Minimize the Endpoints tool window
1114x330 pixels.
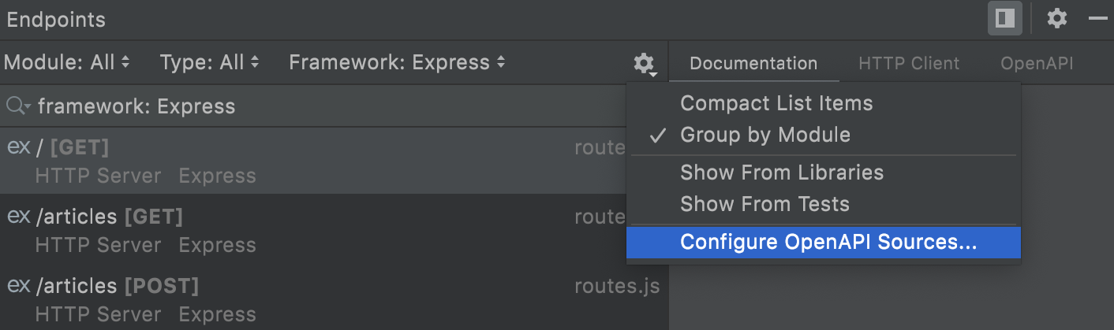pyautogui.click(x=1097, y=19)
